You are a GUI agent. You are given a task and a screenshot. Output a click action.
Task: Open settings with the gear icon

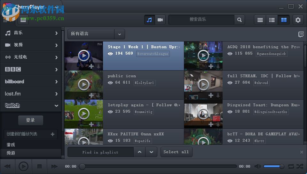(x=298, y=20)
